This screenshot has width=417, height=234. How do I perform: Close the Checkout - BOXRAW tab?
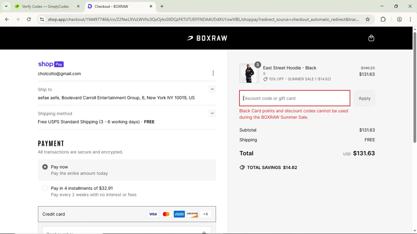tap(151, 6)
